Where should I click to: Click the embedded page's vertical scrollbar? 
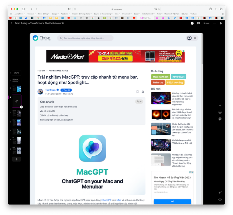tap(202, 49)
